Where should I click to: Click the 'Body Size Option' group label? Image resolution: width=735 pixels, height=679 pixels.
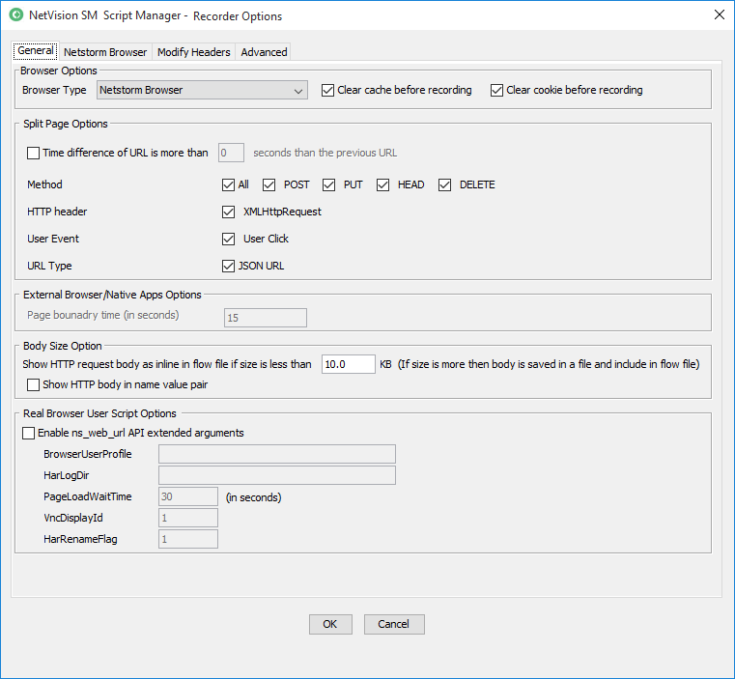point(63,346)
